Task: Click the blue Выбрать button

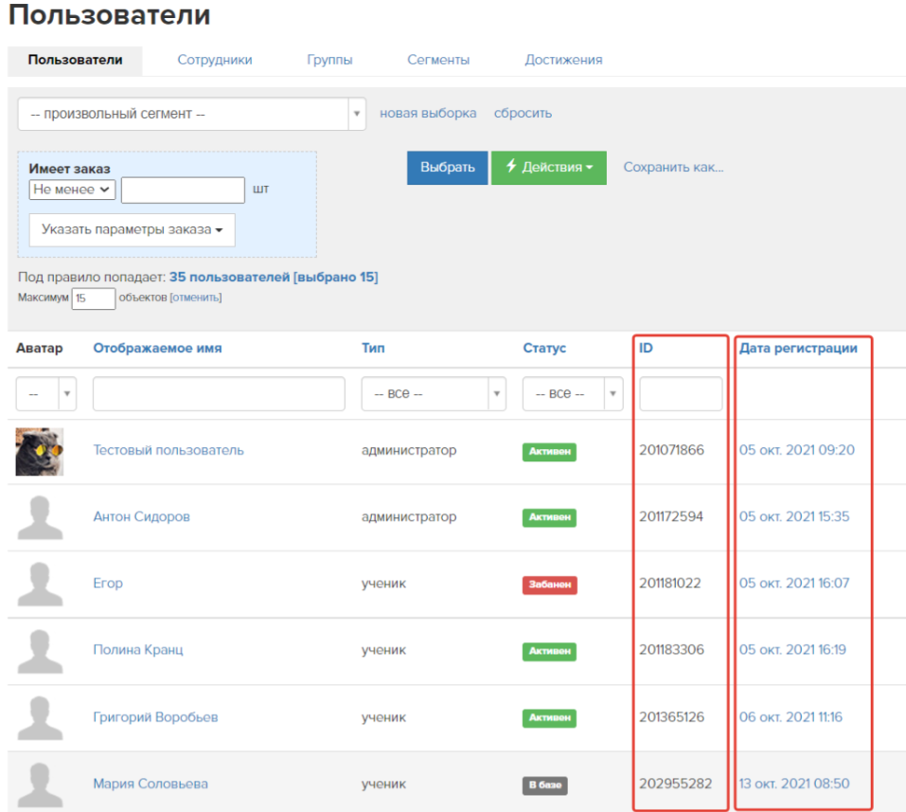Action: pos(447,168)
